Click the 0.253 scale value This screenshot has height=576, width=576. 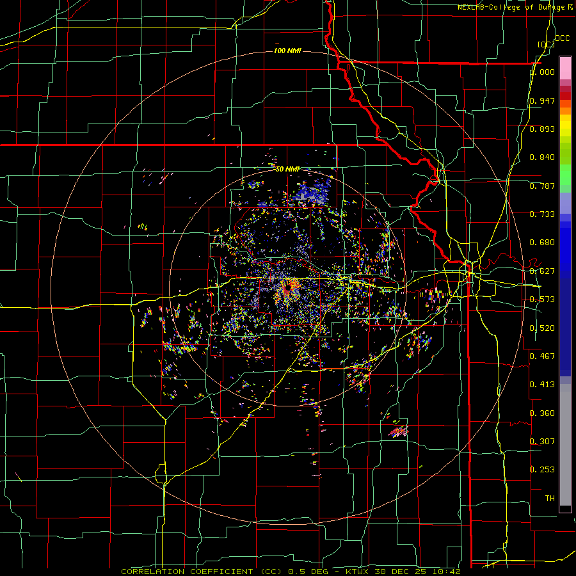542,470
